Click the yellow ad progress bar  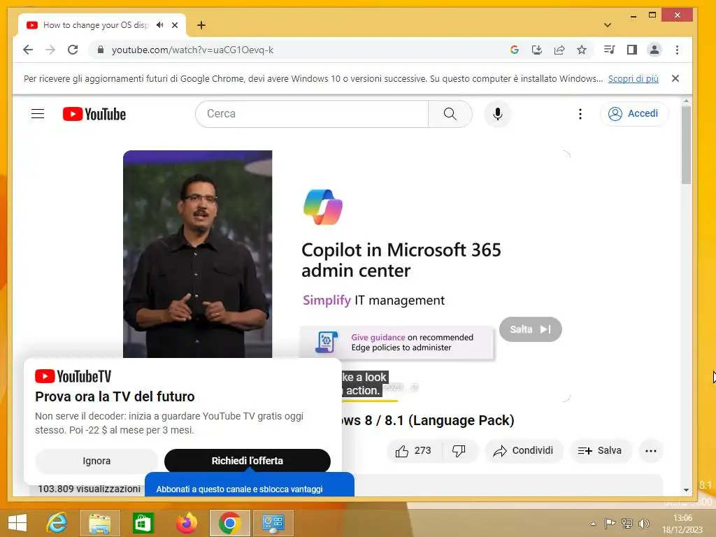click(x=370, y=401)
